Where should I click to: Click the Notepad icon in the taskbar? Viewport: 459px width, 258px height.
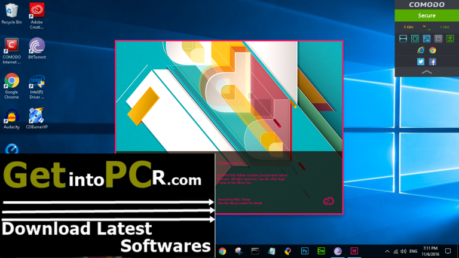point(272,251)
